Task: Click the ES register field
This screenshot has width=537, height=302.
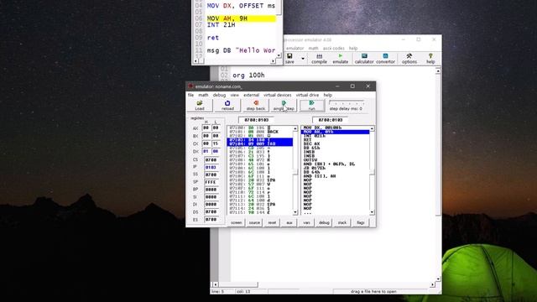Action: pos(211,220)
